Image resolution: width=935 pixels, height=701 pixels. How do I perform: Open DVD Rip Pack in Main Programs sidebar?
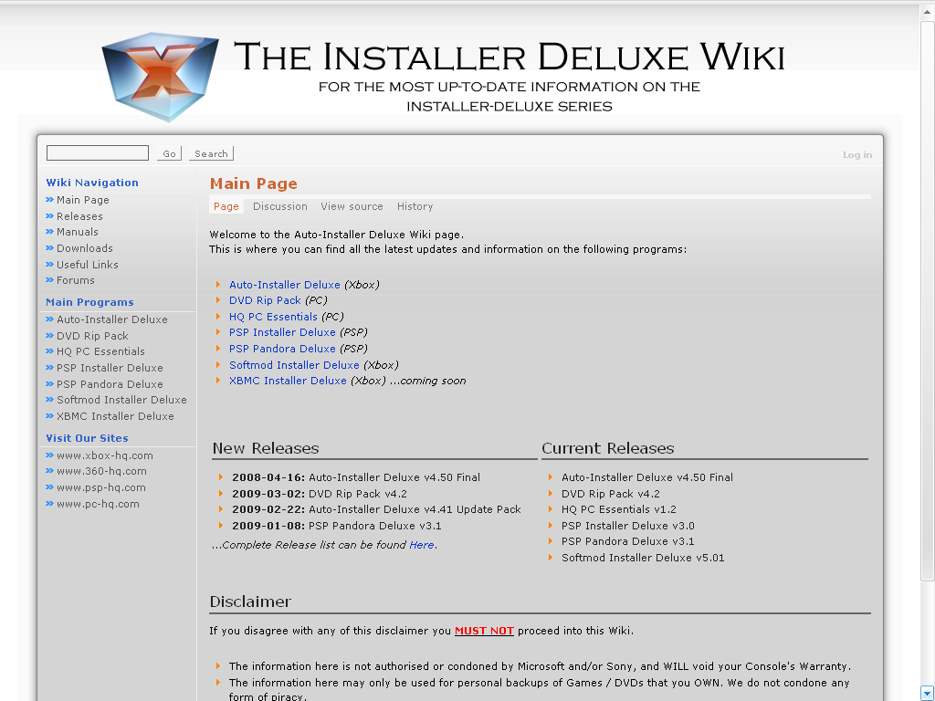pyautogui.click(x=92, y=336)
